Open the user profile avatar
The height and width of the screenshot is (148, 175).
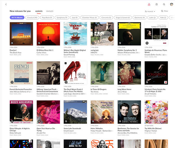click(171, 4)
